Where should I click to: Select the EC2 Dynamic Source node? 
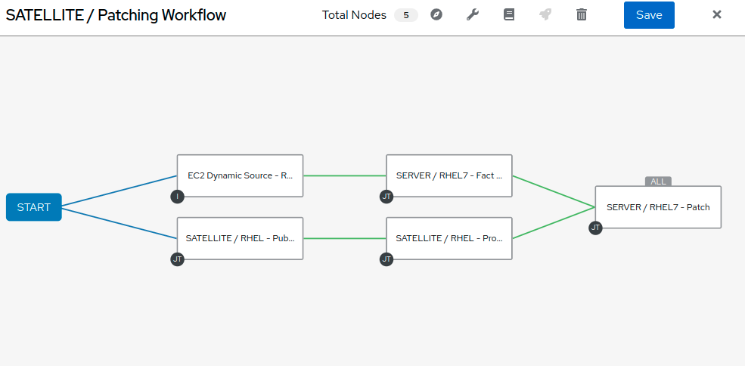pos(240,176)
